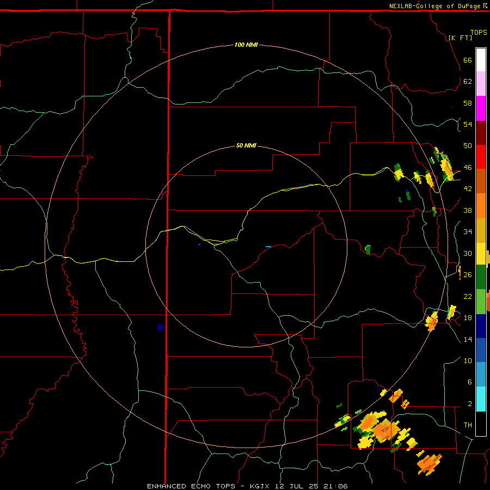Click the '30' legend value
This screenshot has height=490, width=490.
tap(468, 253)
